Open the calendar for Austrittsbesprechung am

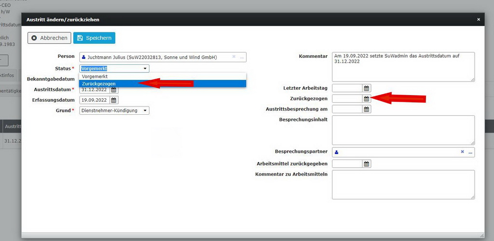tap(367, 109)
